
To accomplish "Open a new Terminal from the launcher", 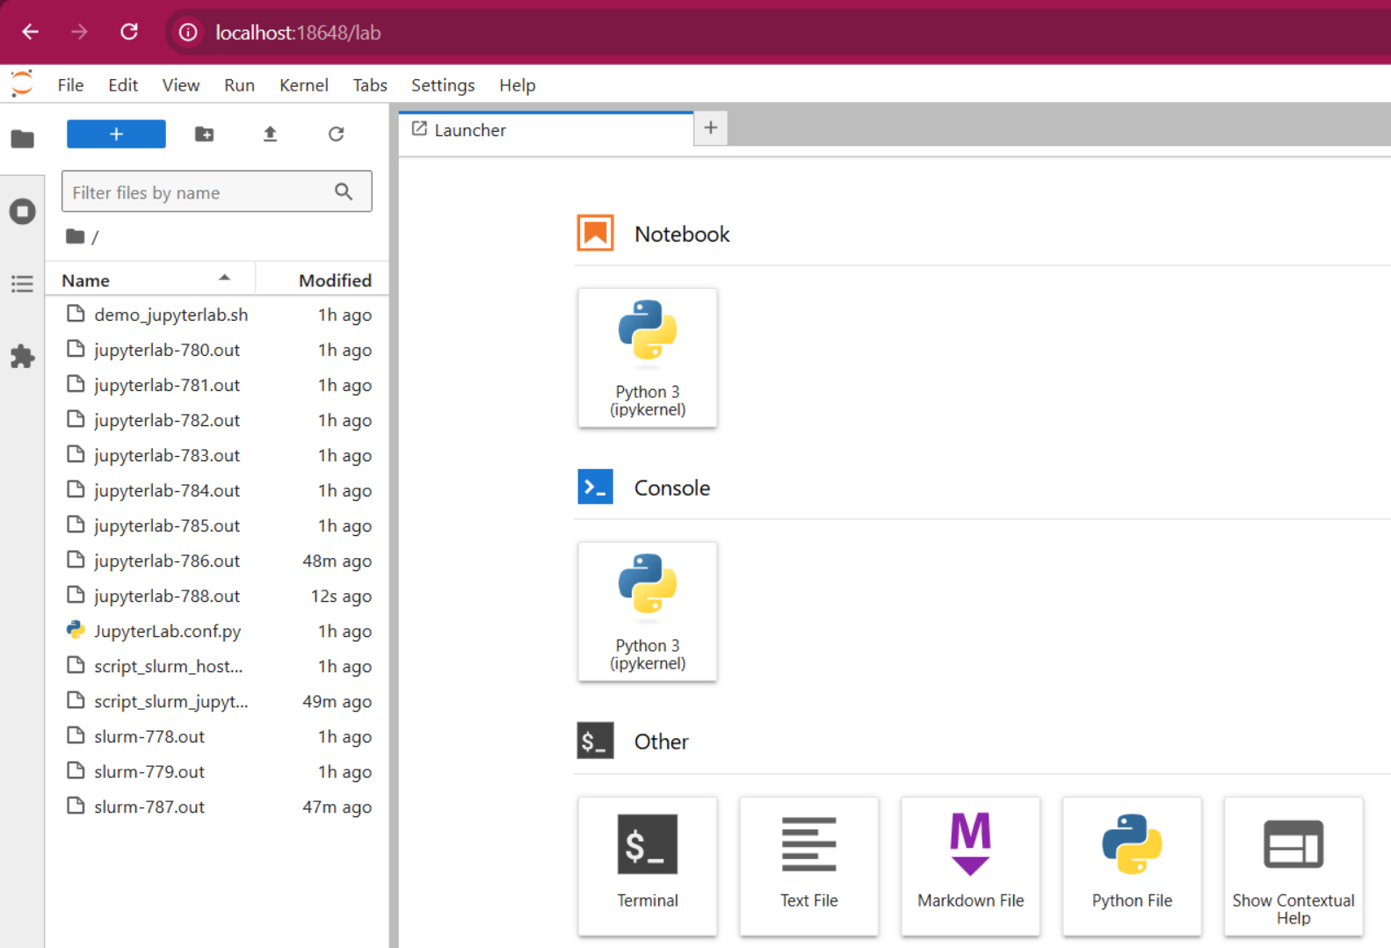I will [648, 866].
